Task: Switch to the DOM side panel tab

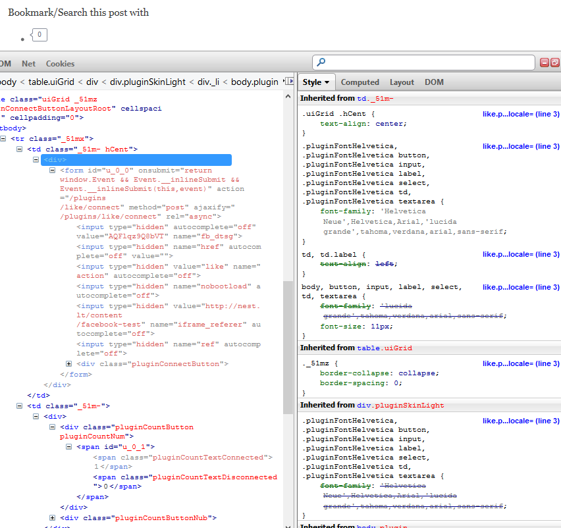Action: (434, 82)
